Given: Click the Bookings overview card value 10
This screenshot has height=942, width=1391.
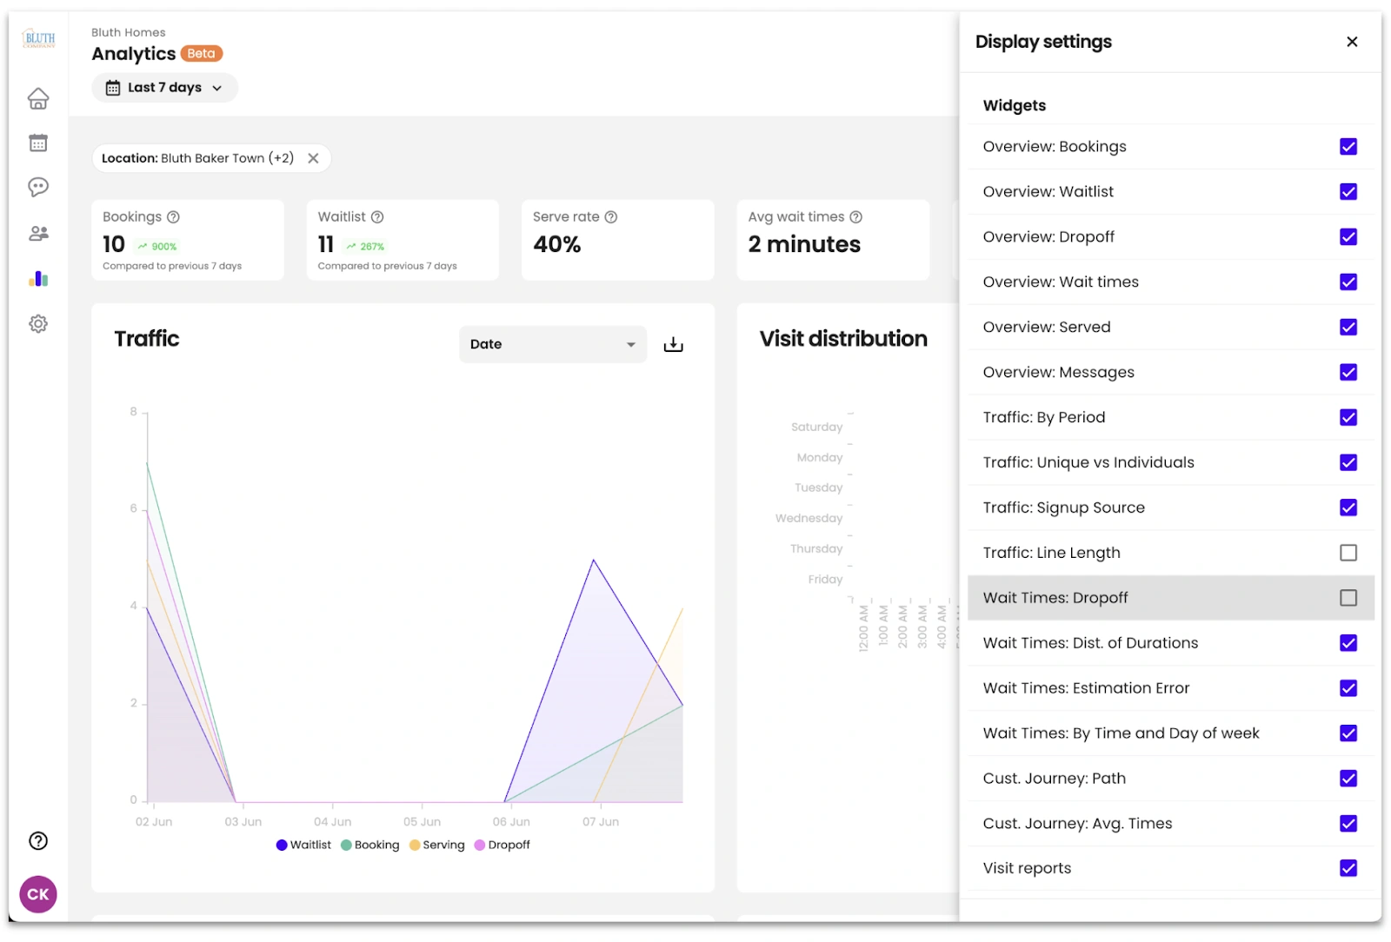Looking at the screenshot, I should (114, 244).
